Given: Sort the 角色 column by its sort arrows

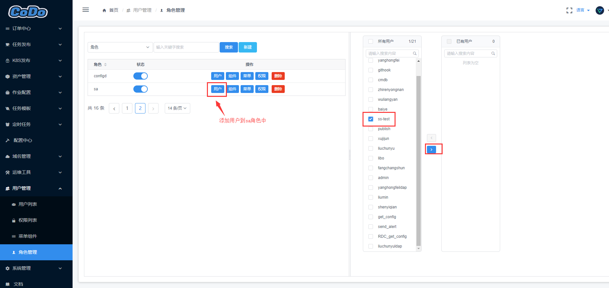Looking at the screenshot, I should click(x=105, y=65).
